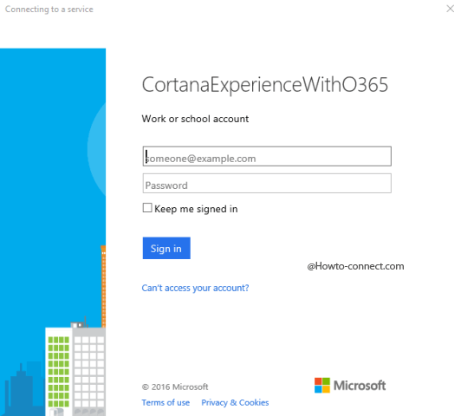This screenshot has width=461, height=416.
Task: Enable the Keep me signed in checkbox
Action: [x=147, y=208]
